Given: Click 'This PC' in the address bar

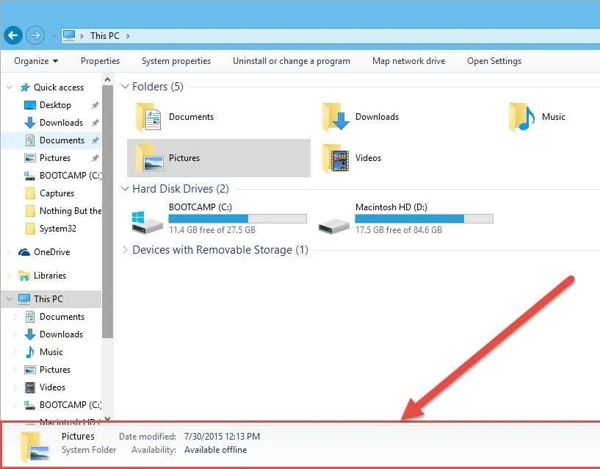Looking at the screenshot, I should 105,35.
